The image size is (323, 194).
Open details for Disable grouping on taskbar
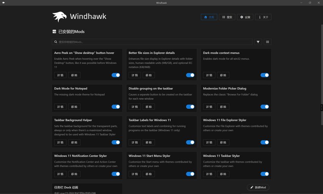click(x=135, y=107)
